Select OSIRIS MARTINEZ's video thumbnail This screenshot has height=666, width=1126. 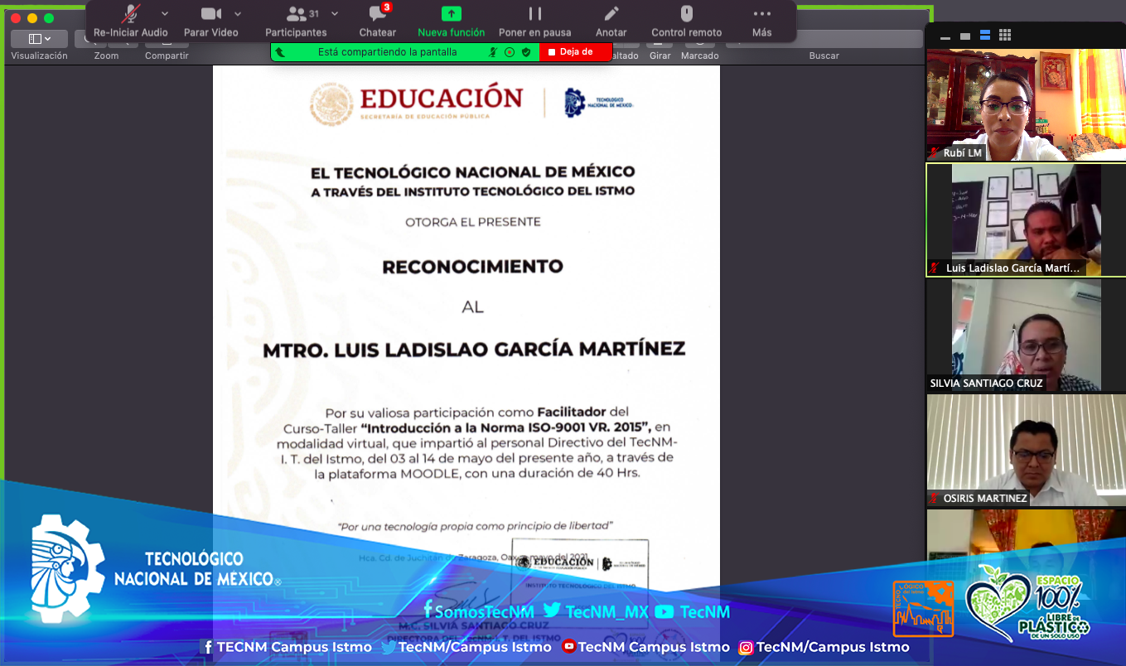click(1026, 450)
